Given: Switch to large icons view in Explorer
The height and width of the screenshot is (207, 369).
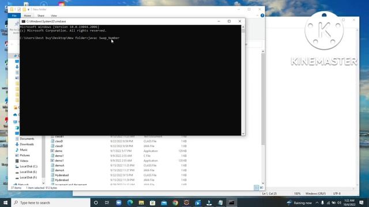Looking at the screenshot, I should [x=261, y=188].
